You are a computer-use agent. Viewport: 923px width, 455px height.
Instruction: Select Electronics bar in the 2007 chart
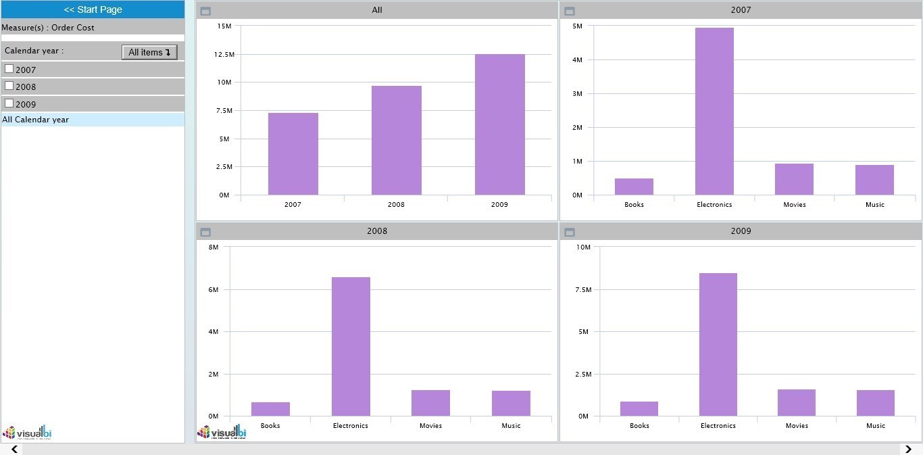pos(714,112)
